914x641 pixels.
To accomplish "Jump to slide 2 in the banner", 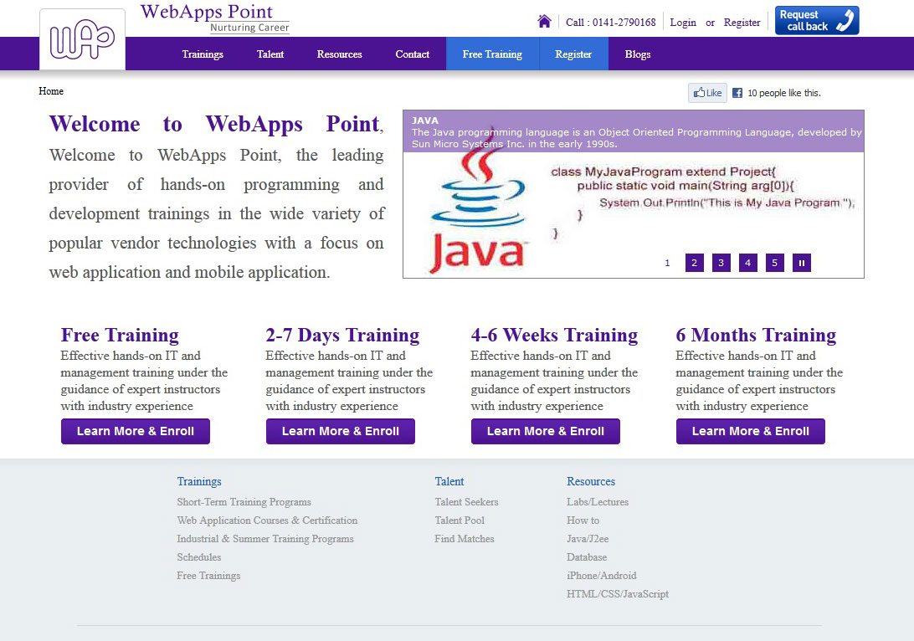I will 694,263.
